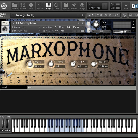
Task: Toggle the instrument aux button
Action: click(x=134, y=27)
